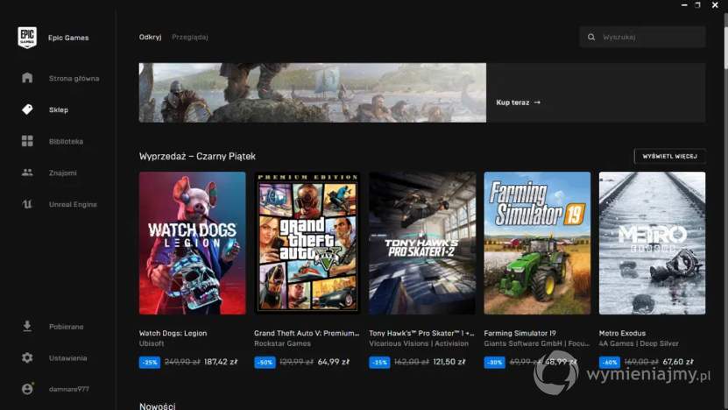Open the Znajomi friends icon
Viewport: 728px width, 410px height.
27,173
